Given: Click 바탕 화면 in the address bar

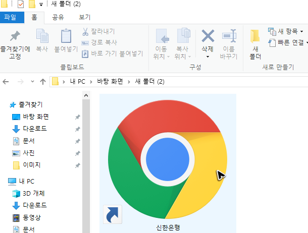Looking at the screenshot, I should [110, 82].
